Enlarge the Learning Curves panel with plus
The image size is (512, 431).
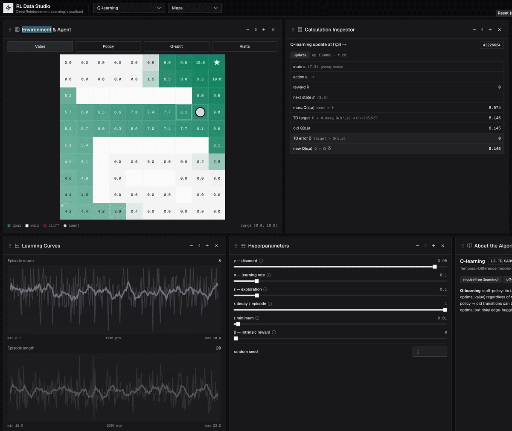coord(207,246)
